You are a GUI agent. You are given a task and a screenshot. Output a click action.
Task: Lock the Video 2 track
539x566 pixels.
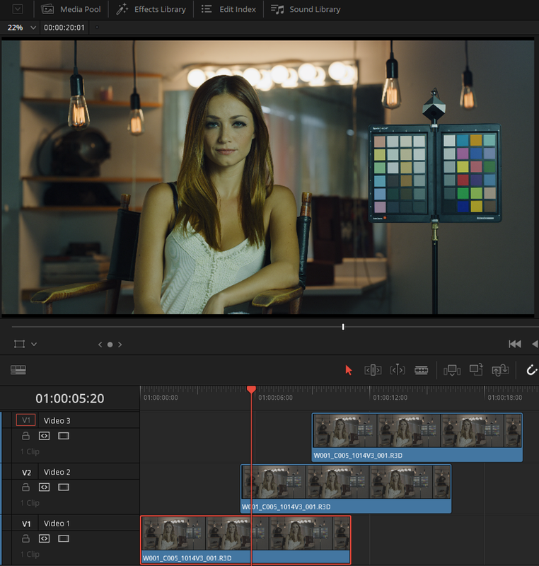25,487
